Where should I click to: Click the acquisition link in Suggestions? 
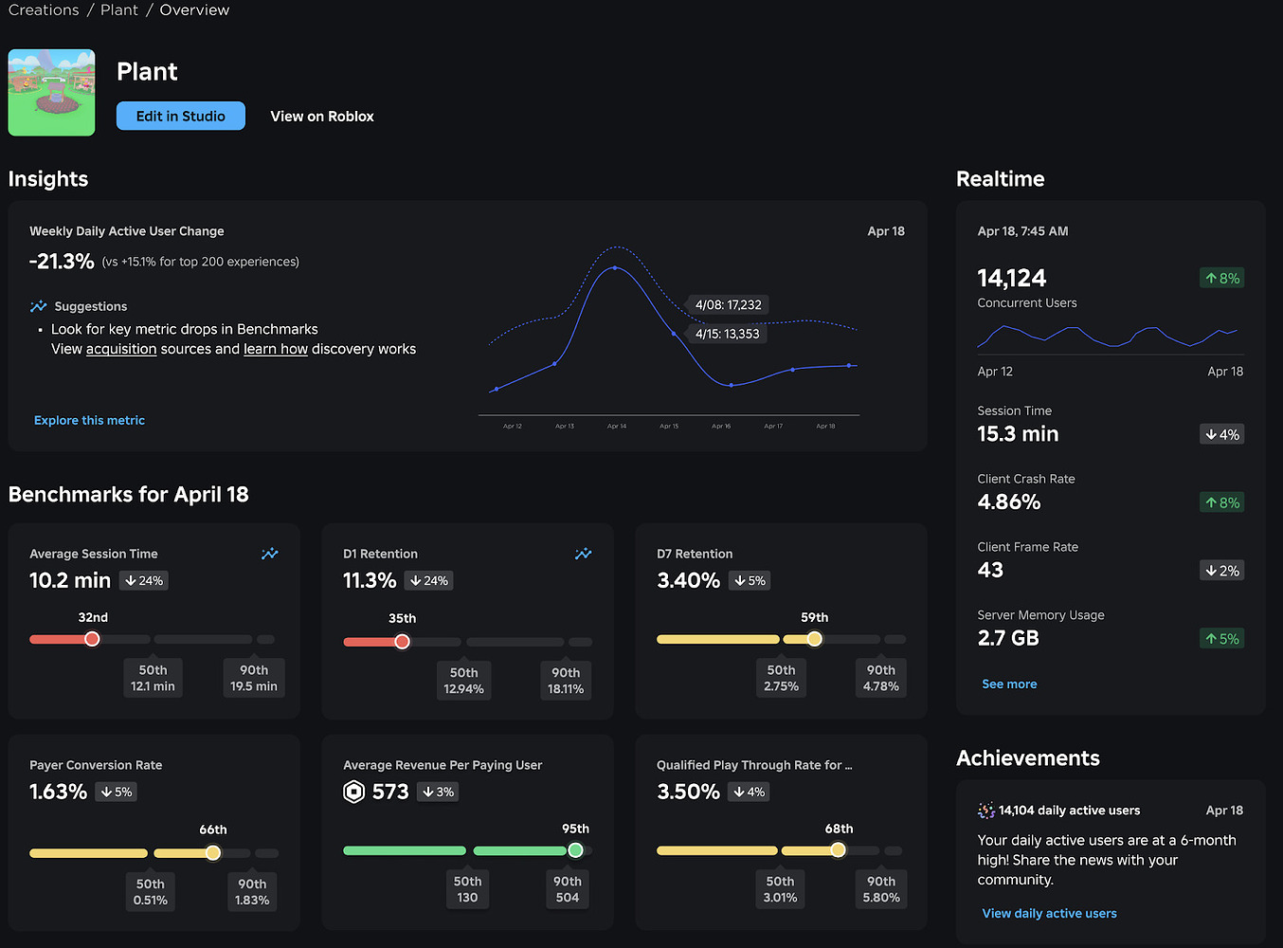click(x=121, y=349)
